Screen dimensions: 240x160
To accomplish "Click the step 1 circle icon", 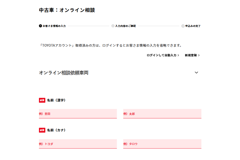I will point(40,26).
